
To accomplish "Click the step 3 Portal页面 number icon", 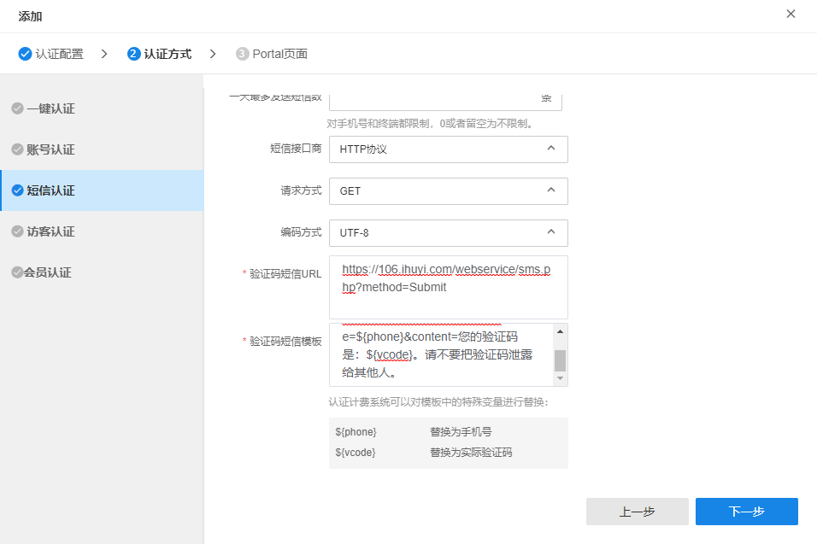I will 243,54.
